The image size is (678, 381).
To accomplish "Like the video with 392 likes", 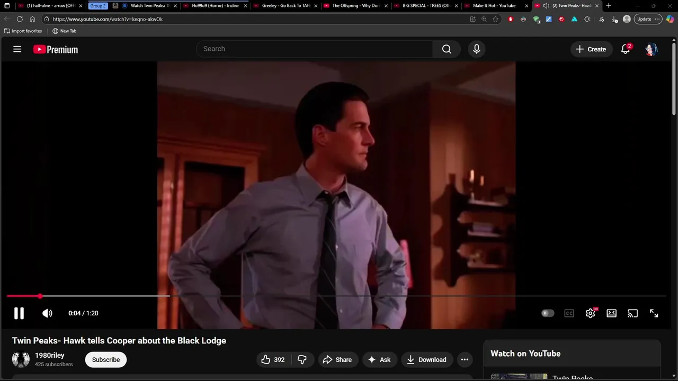I will pyautogui.click(x=273, y=360).
